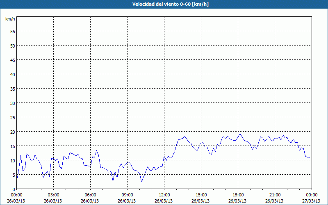This screenshot has width=328, height=205.
Task: Select the 45 value on the Y axis
Action: (13, 60)
